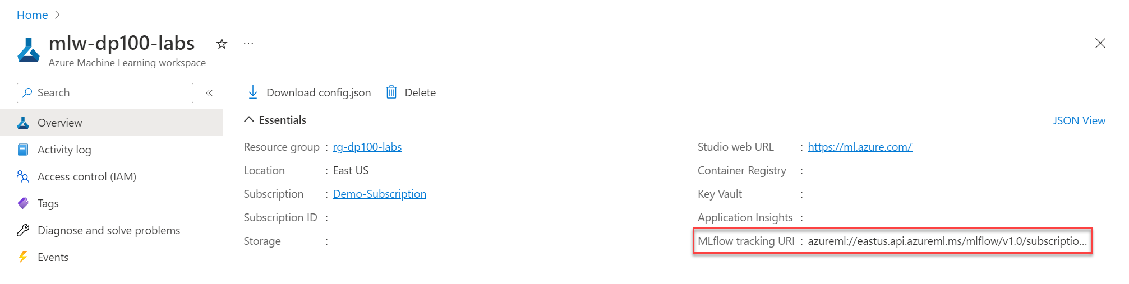Open the more options ellipsis menu
The height and width of the screenshot is (284, 1129).
pos(248,43)
